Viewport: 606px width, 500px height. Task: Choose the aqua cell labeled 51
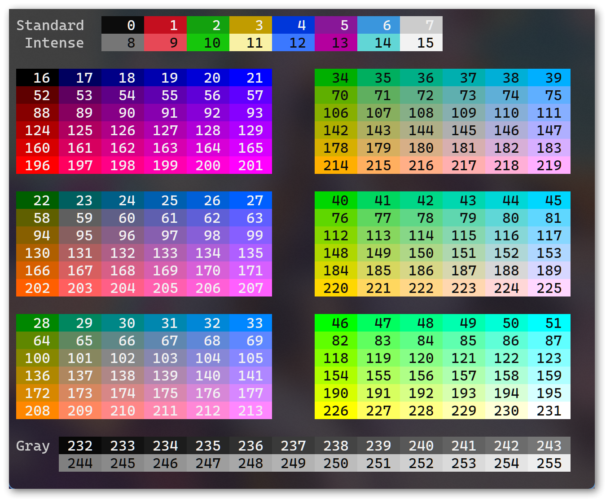[549, 323]
